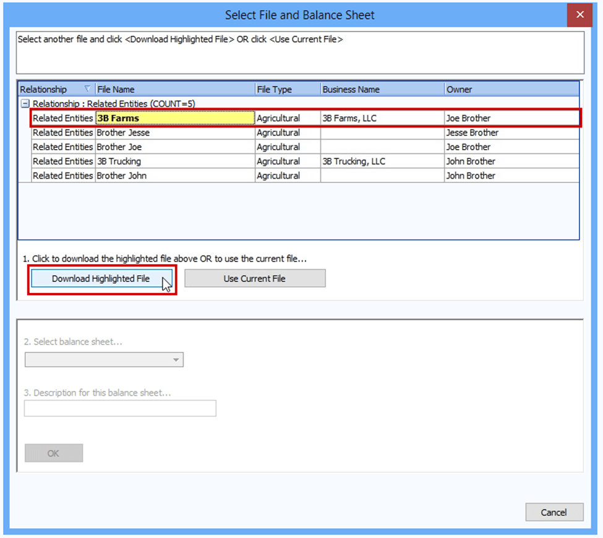Select the 3B Farms file row

coord(174,118)
